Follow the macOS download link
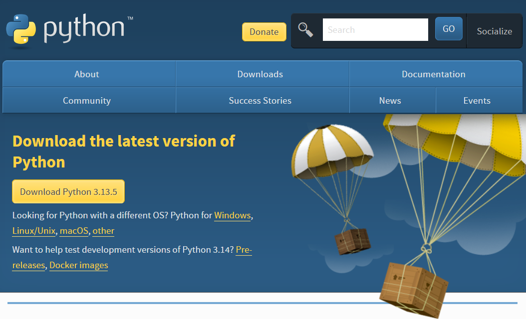 74,231
